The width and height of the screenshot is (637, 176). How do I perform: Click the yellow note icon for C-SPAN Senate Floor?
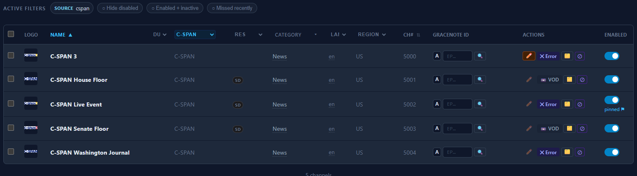coord(569,128)
